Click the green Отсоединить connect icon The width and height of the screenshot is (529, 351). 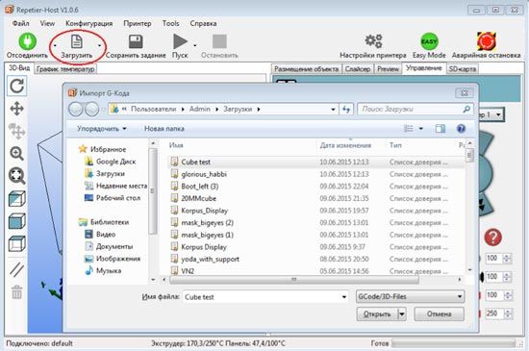pyautogui.click(x=27, y=40)
